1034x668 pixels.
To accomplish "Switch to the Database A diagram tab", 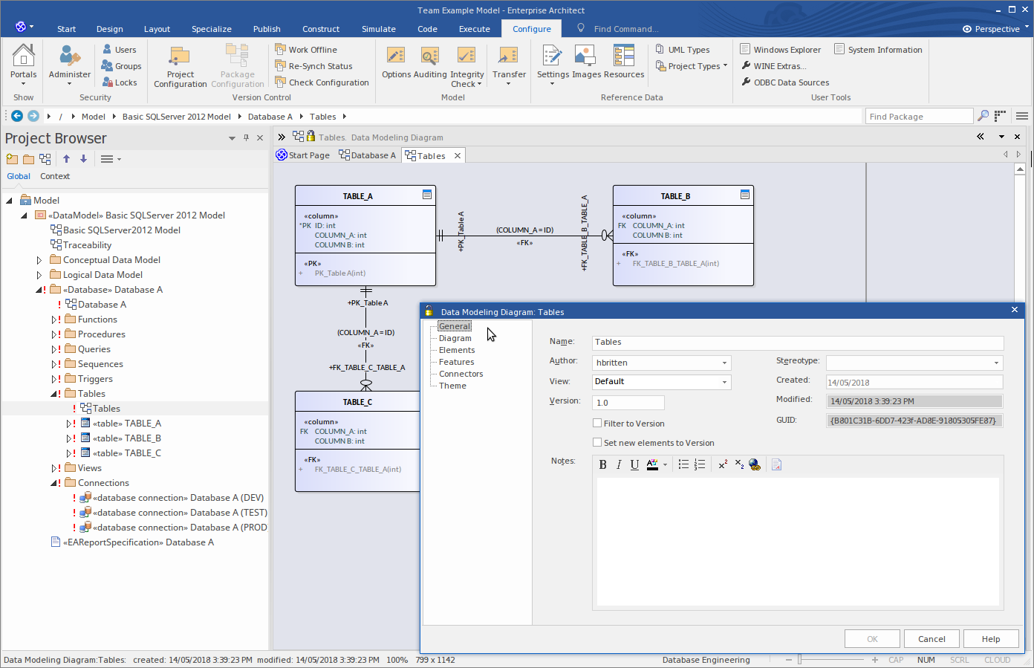I will [367, 155].
